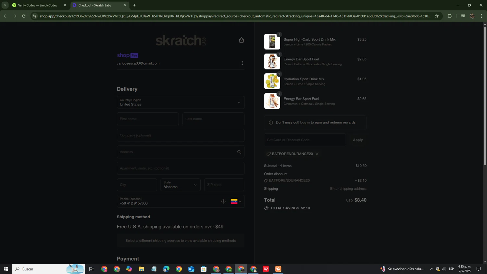Reload the checkout page
Image resolution: width=487 pixels, height=274 pixels.
coord(24,16)
